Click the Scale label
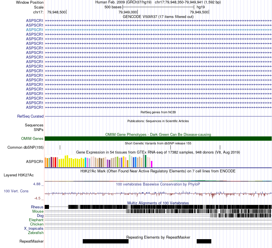 (39, 7)
